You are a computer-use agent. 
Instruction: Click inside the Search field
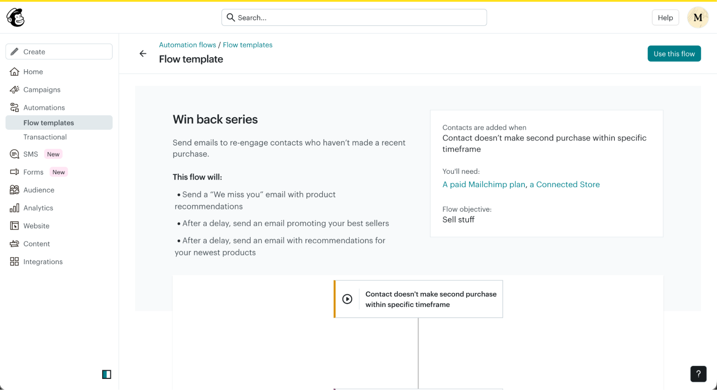354,17
